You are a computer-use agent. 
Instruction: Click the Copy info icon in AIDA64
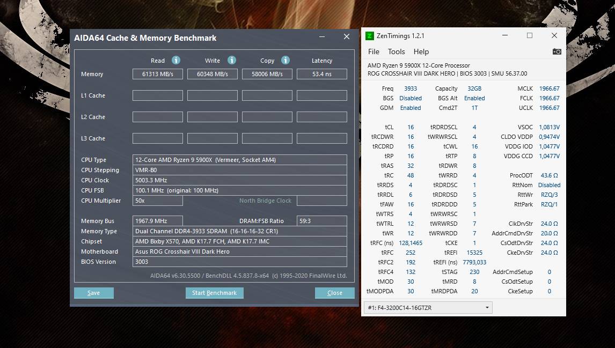click(x=285, y=60)
